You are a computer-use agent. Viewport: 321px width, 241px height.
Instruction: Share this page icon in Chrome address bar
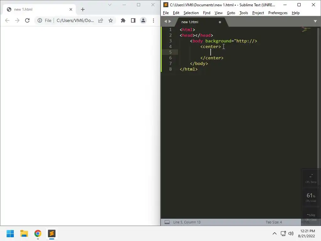101,20
